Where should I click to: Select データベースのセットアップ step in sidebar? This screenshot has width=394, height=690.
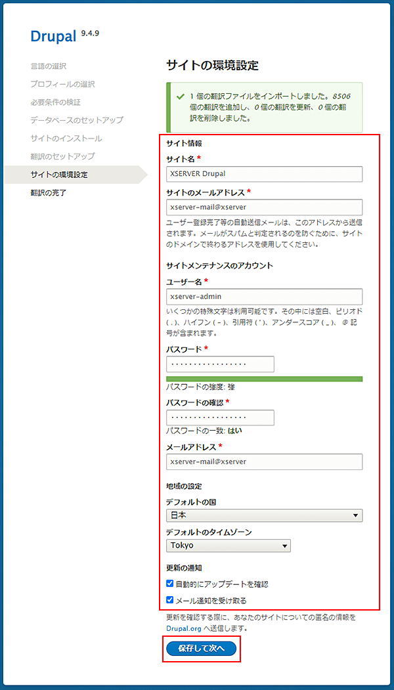[x=77, y=120]
